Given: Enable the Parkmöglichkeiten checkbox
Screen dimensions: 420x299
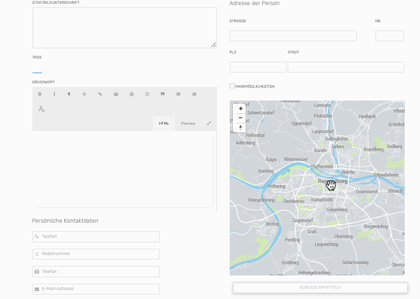Looking at the screenshot, I should [232, 86].
